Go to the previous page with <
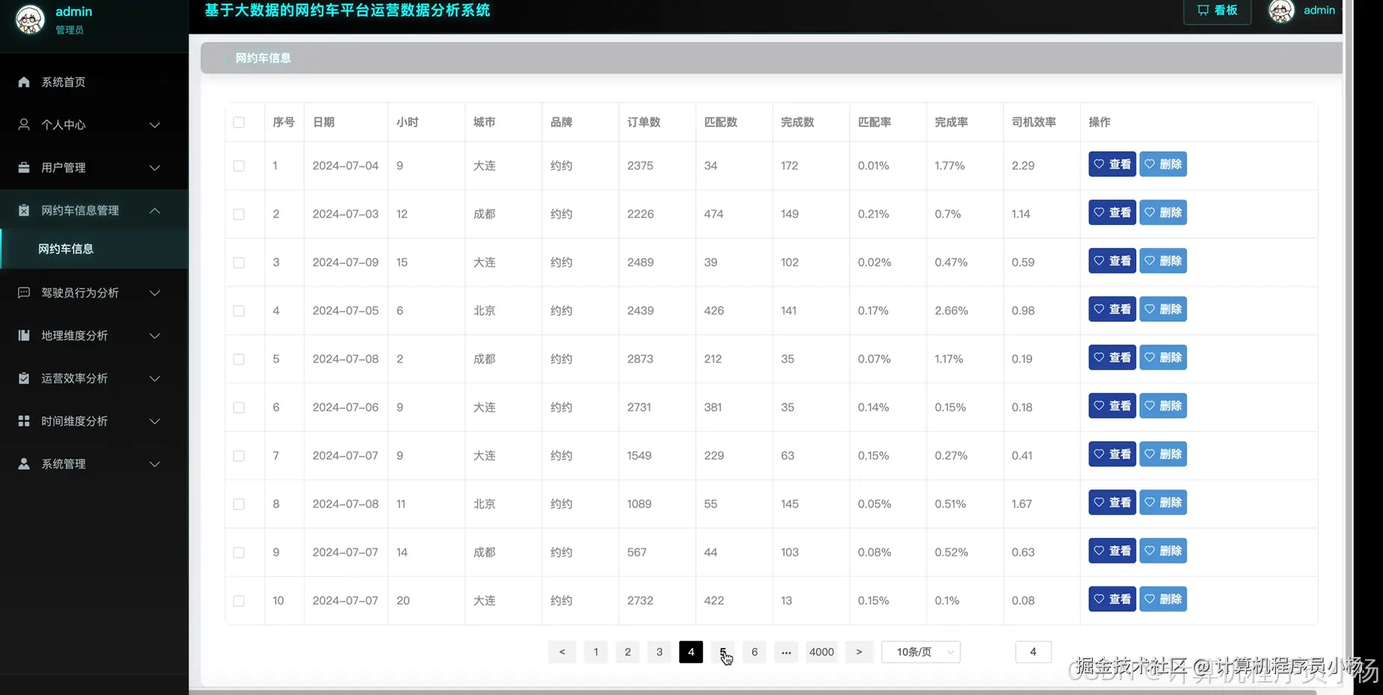 pos(562,652)
